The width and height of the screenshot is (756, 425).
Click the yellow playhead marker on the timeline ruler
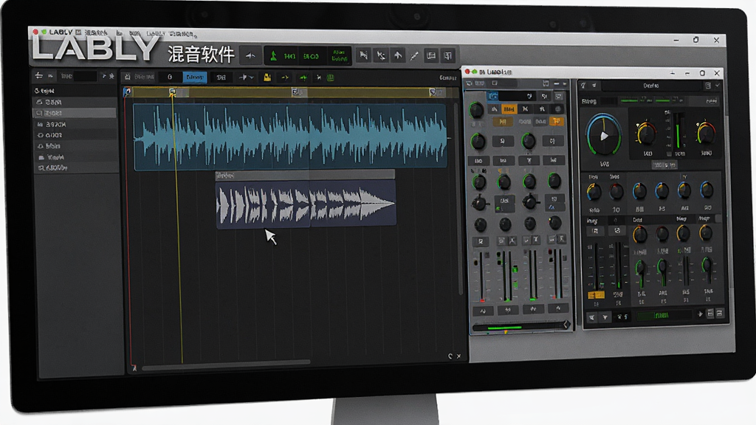coord(172,91)
